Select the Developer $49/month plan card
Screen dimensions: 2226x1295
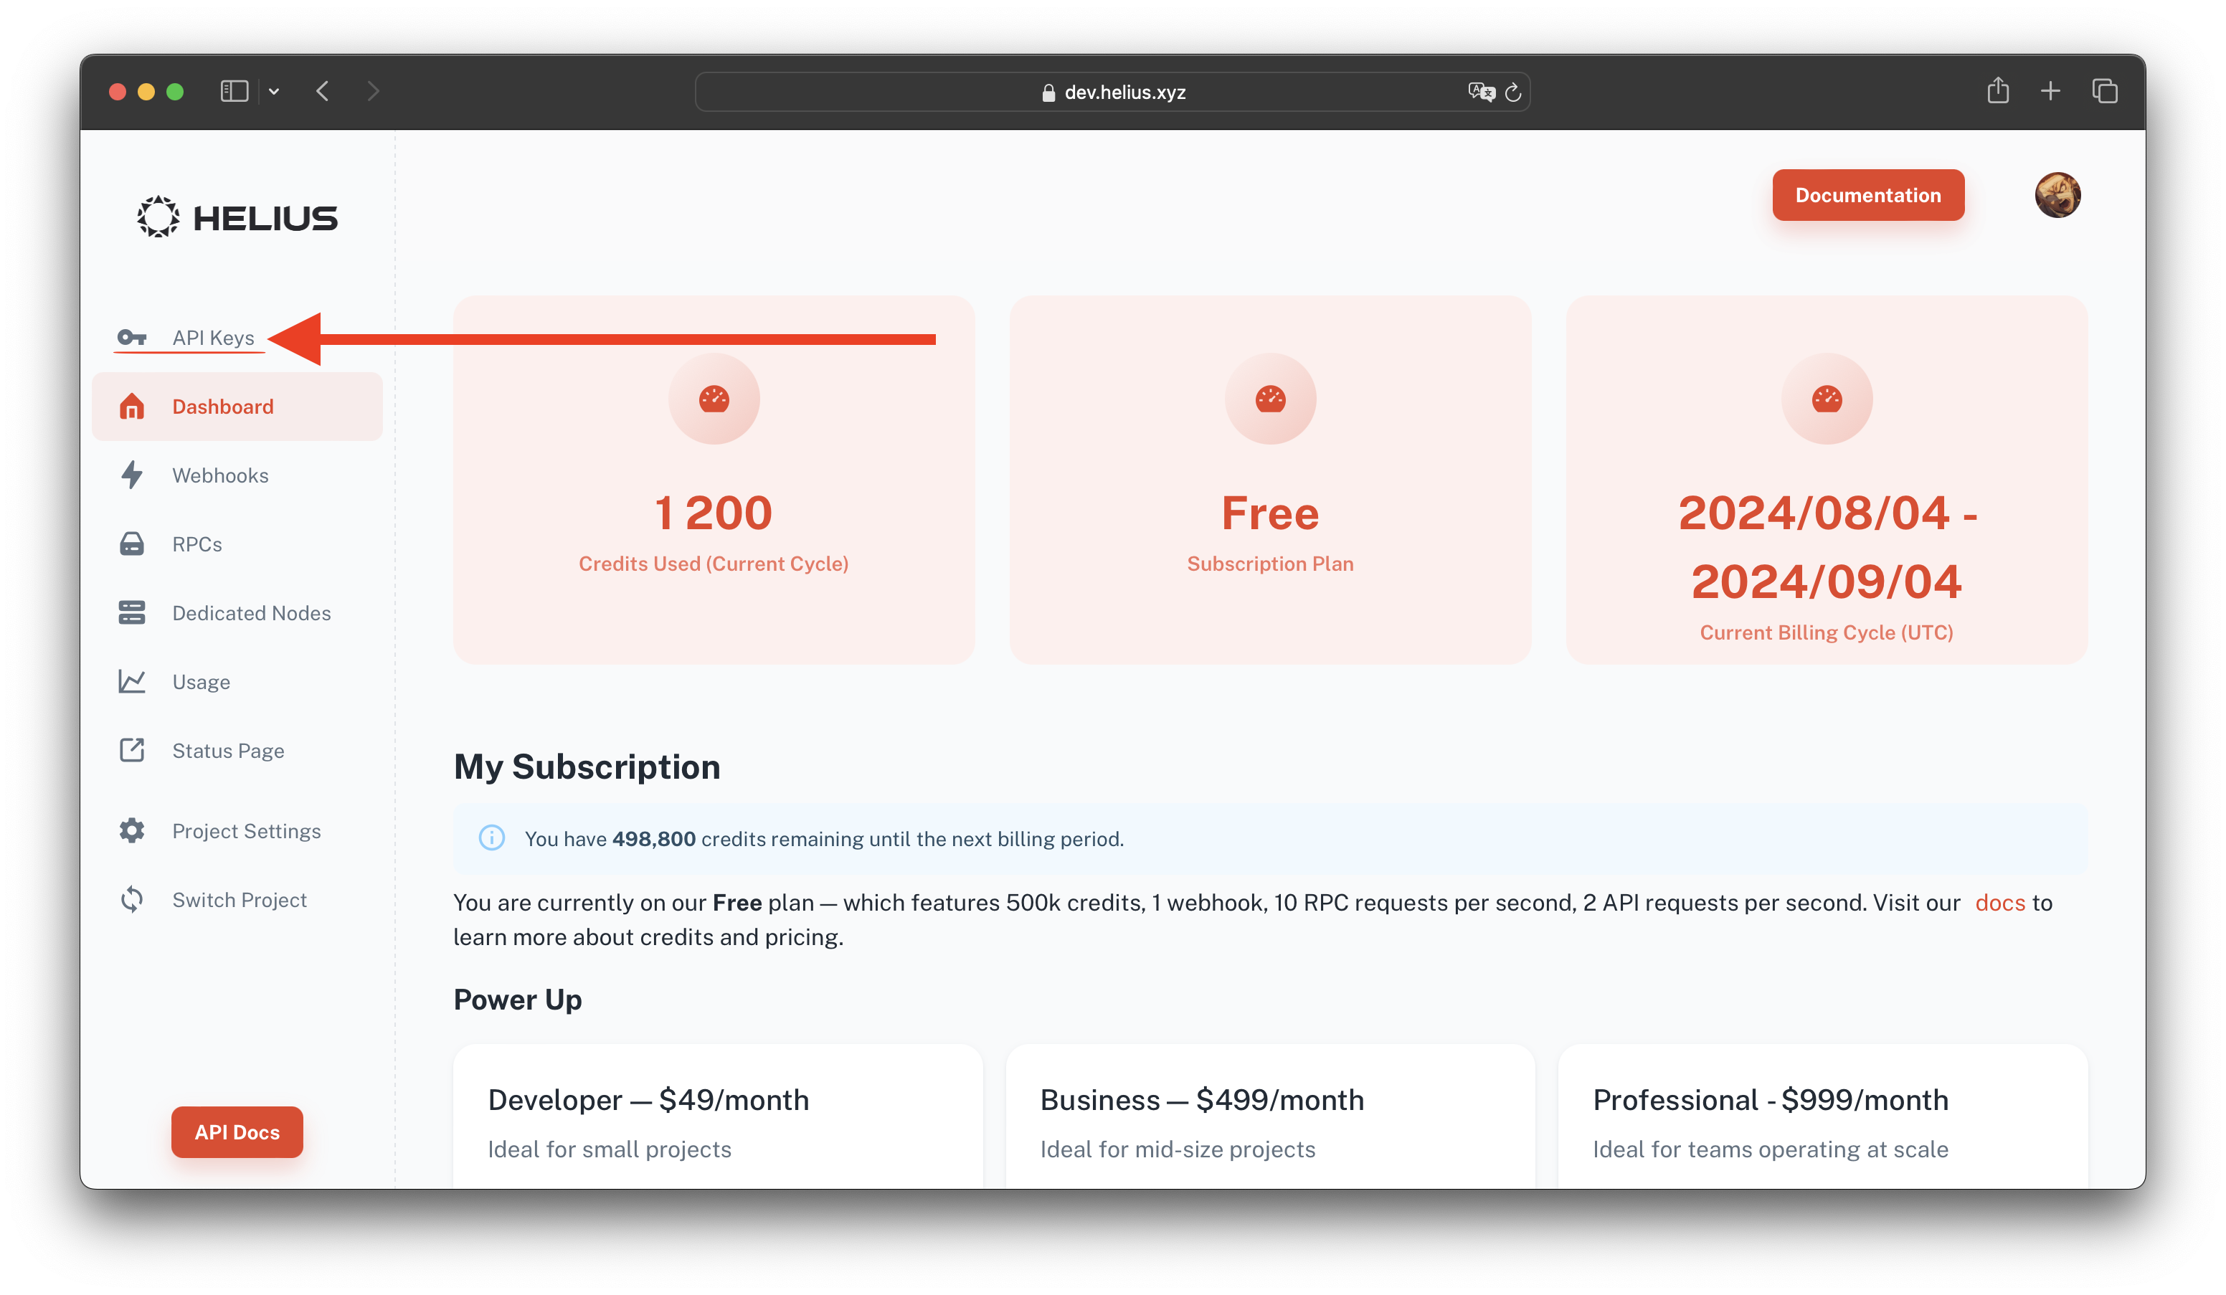[717, 1116]
